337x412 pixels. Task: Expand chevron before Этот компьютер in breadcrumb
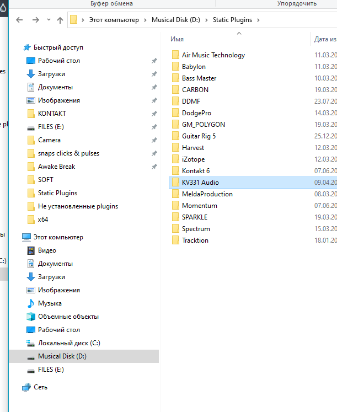(x=83, y=20)
